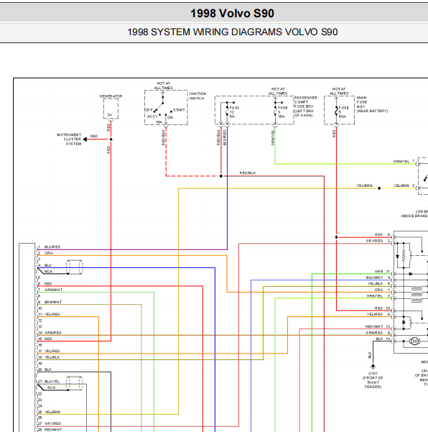This screenshot has width=428, height=432.
Task: Click the module's BLU/WHT 4 terminal label
Action: click(x=378, y=277)
